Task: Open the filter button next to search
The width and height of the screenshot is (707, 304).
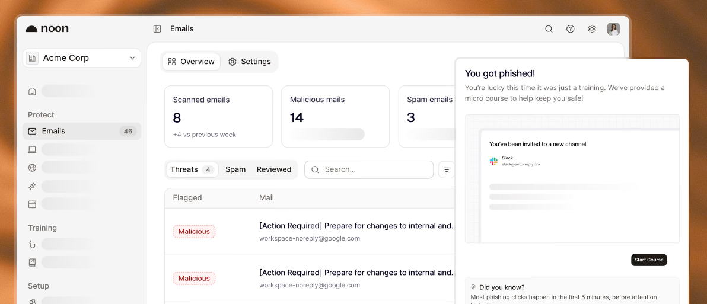Action: [x=447, y=170]
